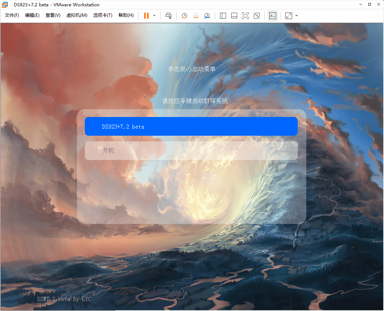Open the snapshot manager
The width and height of the screenshot is (384, 311).
point(207,16)
